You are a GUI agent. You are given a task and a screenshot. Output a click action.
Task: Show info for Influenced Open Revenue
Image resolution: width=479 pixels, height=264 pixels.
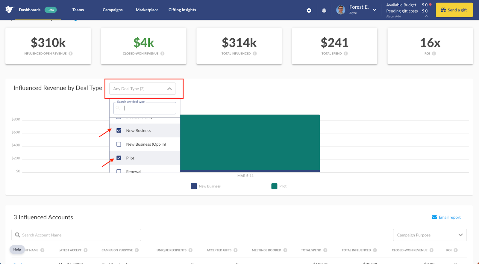71,54
